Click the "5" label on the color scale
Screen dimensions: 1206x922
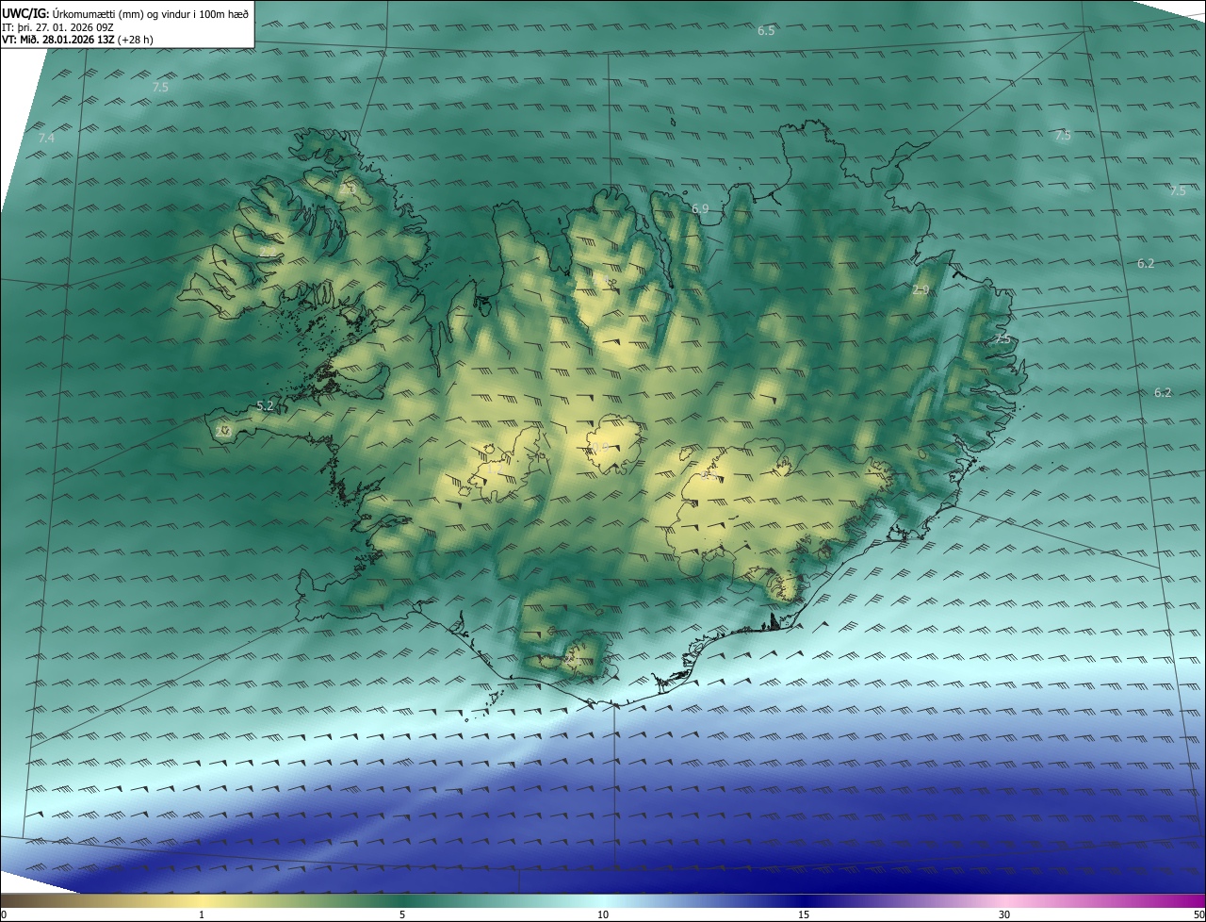[x=402, y=914]
